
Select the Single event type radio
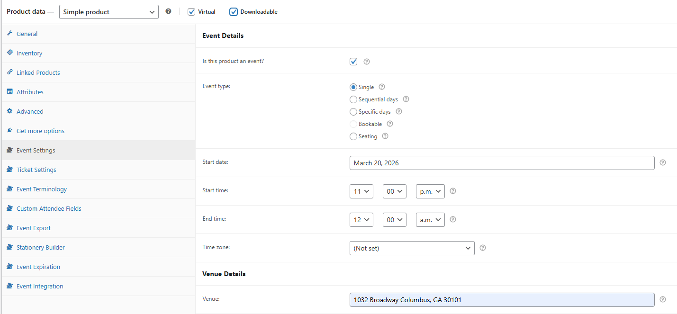click(x=353, y=87)
